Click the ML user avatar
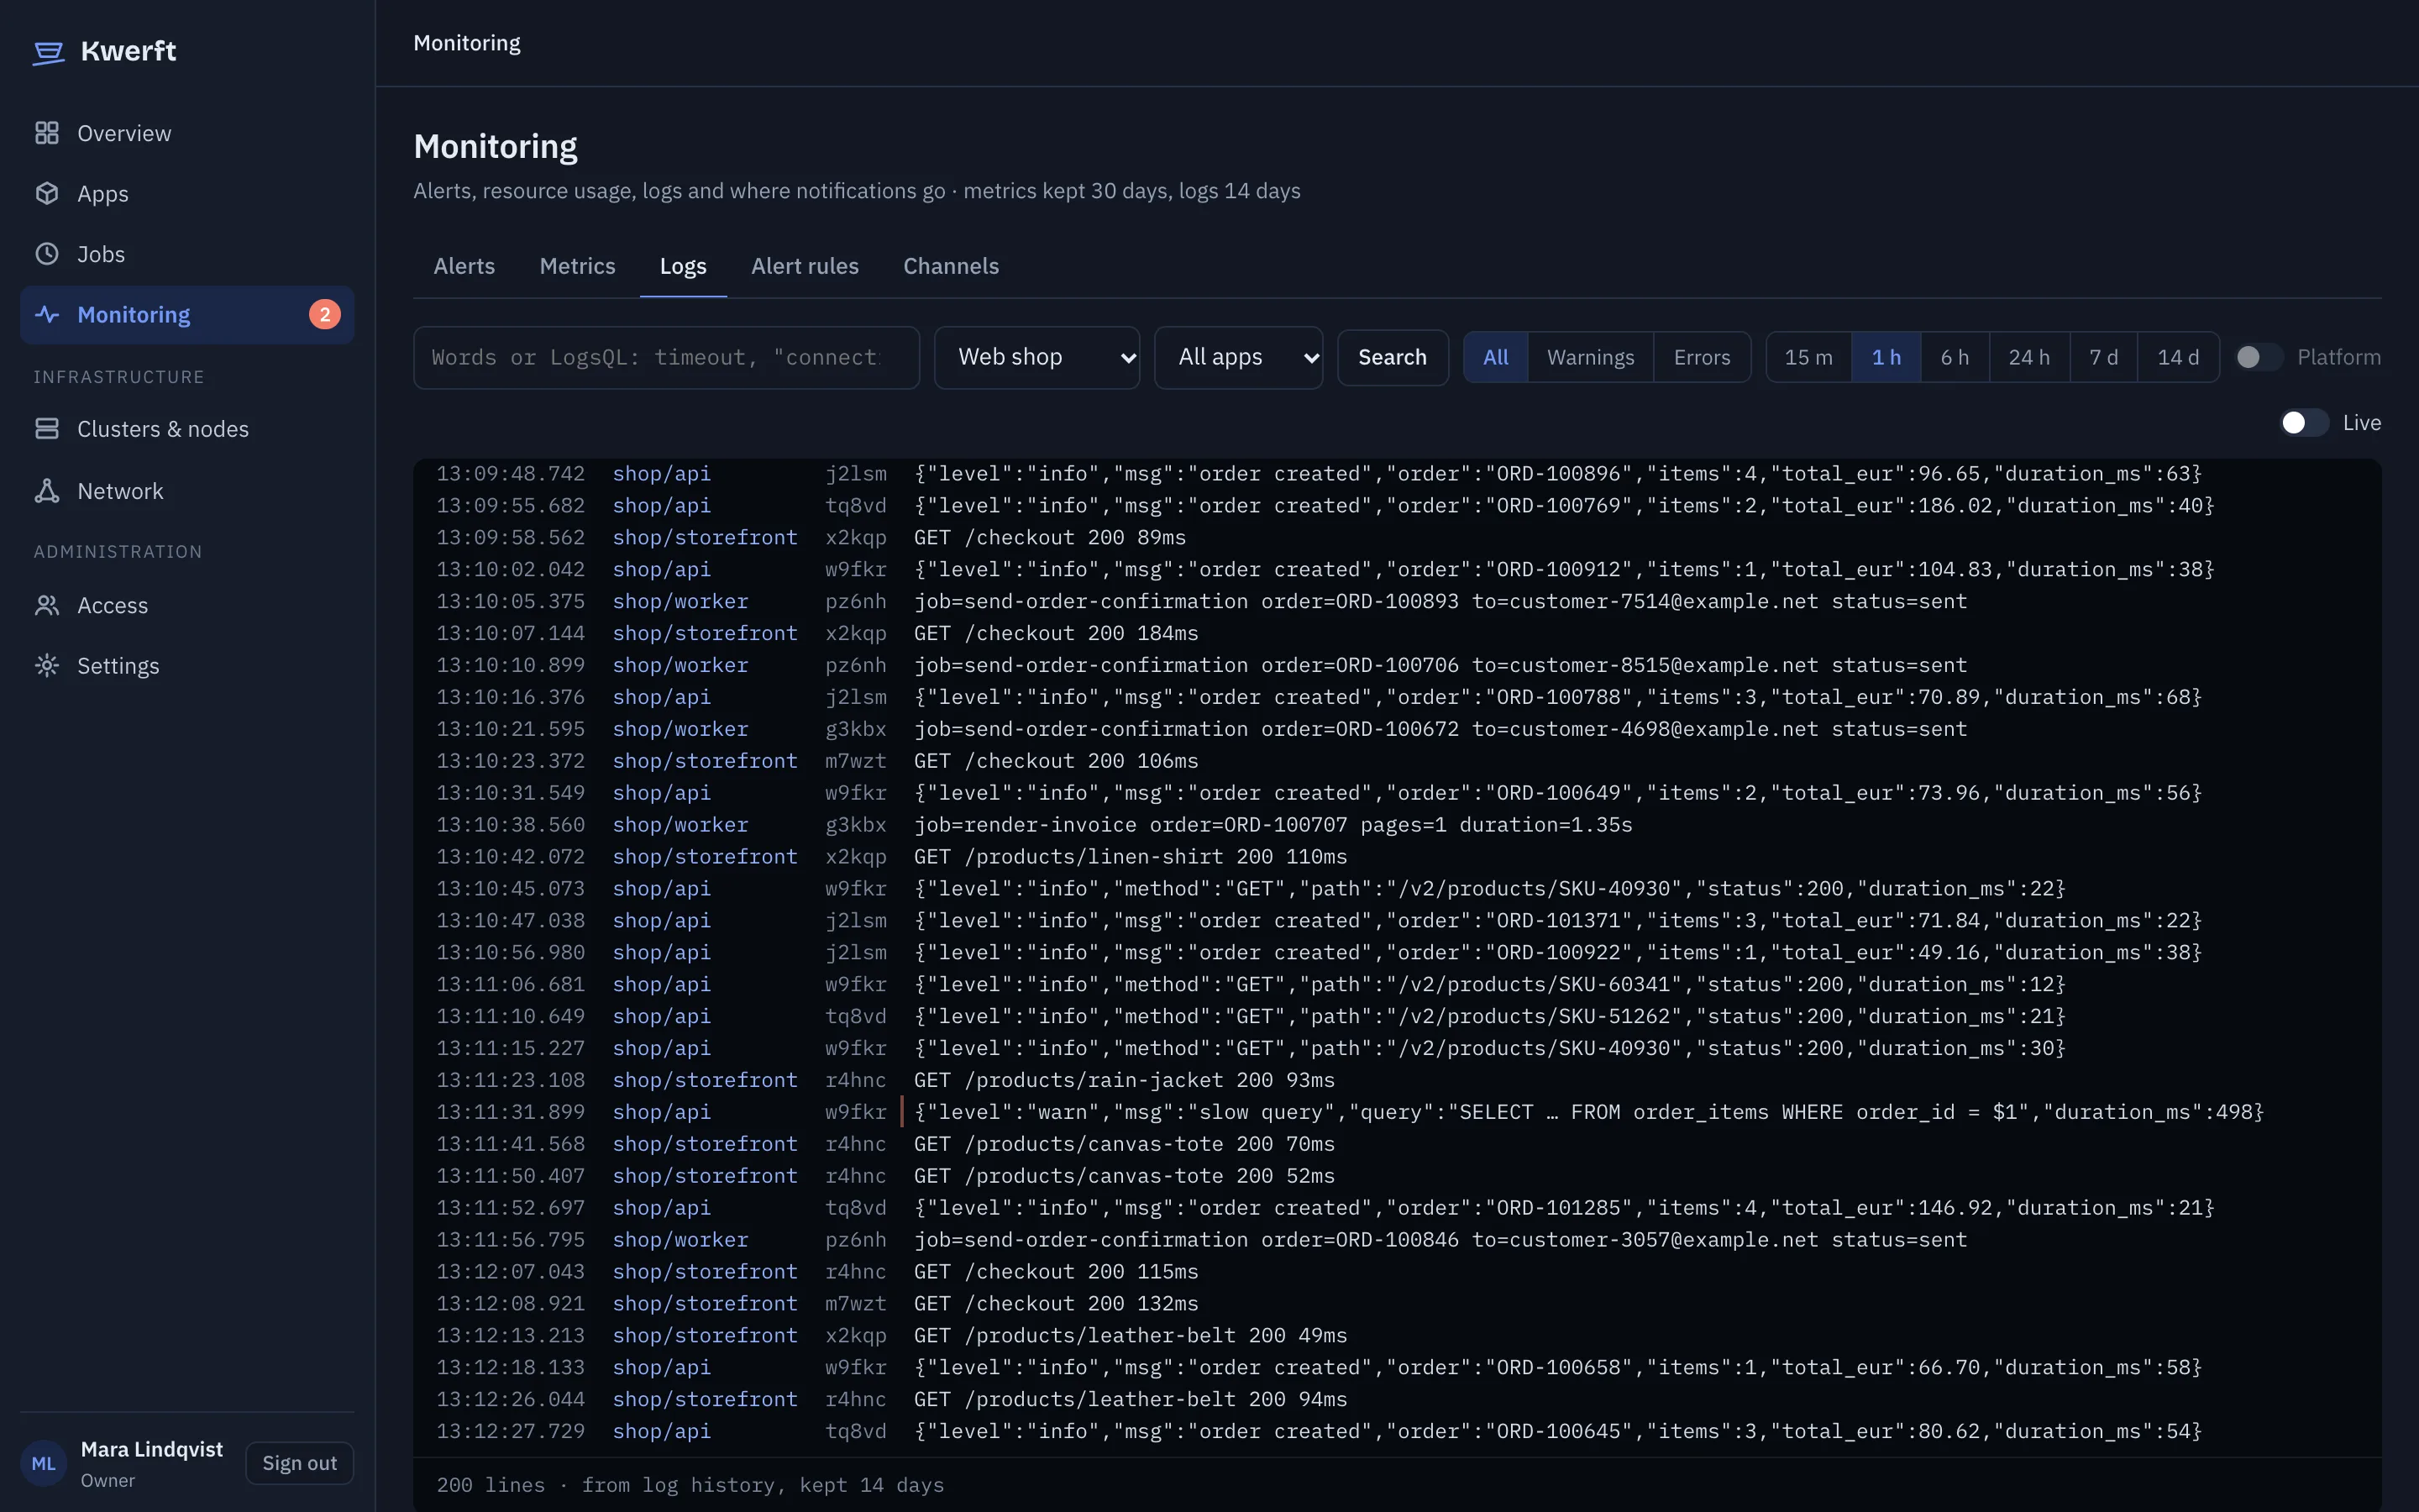Screen dimensions: 2419x1512 pyautogui.click(x=44, y=1464)
